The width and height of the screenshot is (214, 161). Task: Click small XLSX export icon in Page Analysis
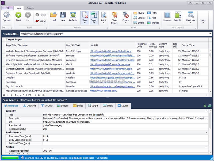coord(210,106)
